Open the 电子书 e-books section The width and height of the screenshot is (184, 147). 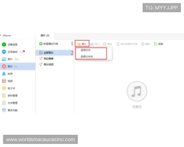coord(9,88)
